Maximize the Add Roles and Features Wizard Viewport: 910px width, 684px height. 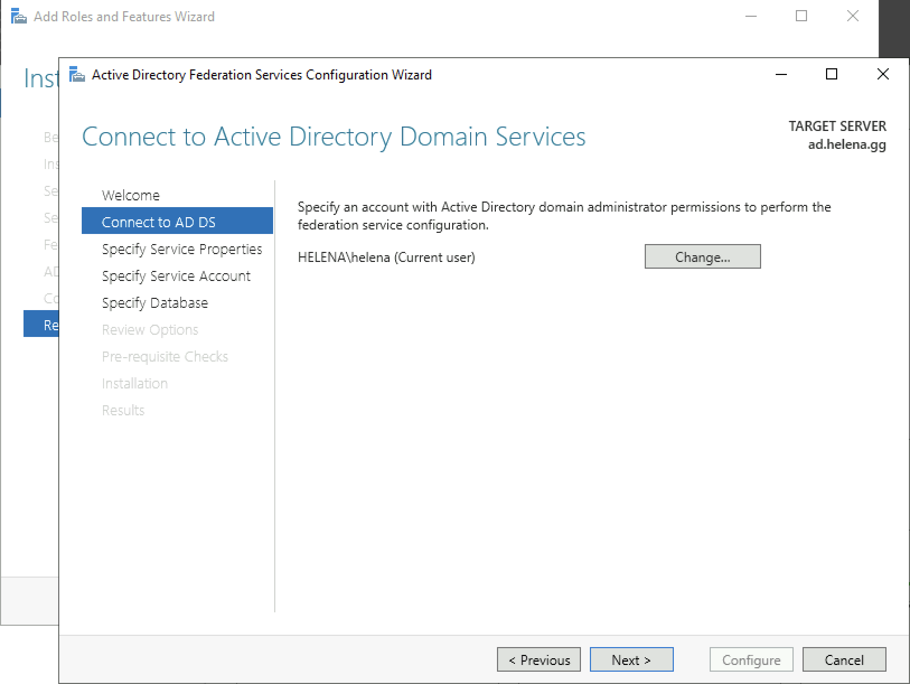801,16
